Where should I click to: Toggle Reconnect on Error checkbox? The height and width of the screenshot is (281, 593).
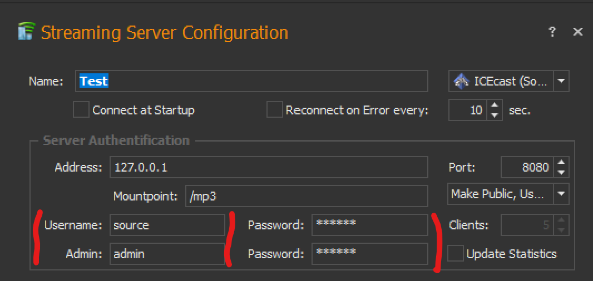[275, 110]
